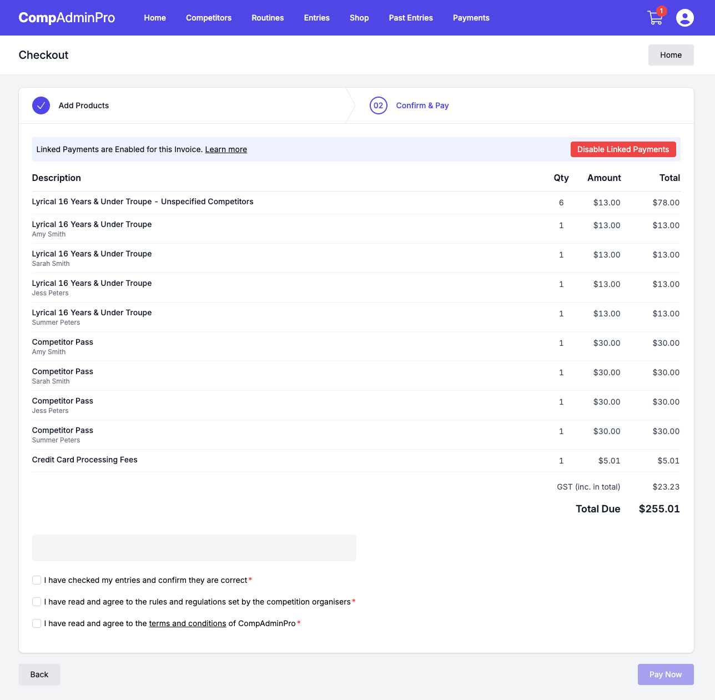Click the Total column header
715x700 pixels.
669,178
